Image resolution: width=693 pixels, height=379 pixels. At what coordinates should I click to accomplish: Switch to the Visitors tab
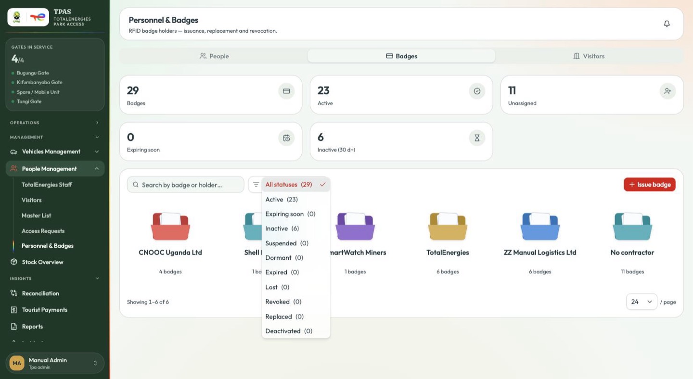click(589, 56)
